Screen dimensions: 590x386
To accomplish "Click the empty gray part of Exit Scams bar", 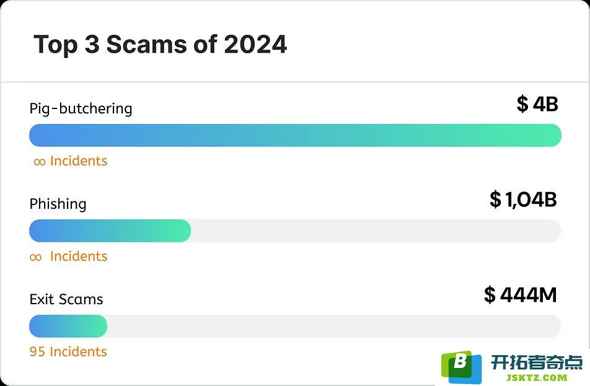I will point(334,326).
